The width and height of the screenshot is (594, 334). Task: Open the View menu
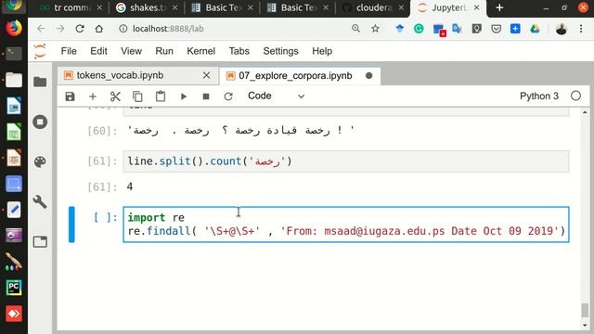point(131,51)
